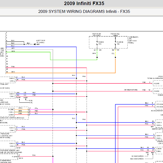163x163 pixels.
Task: Click the BRN wire label
Action: [x=20, y=111]
